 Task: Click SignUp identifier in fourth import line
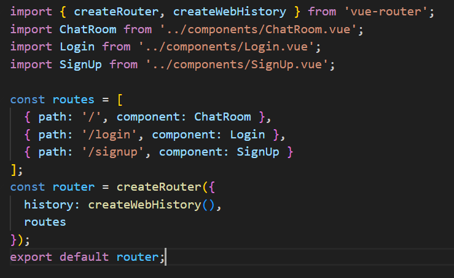(x=80, y=65)
